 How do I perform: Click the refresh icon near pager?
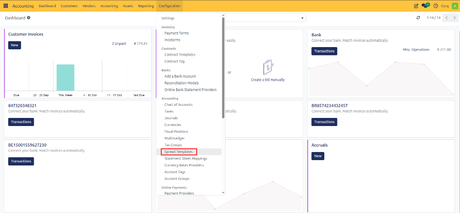[418, 18]
